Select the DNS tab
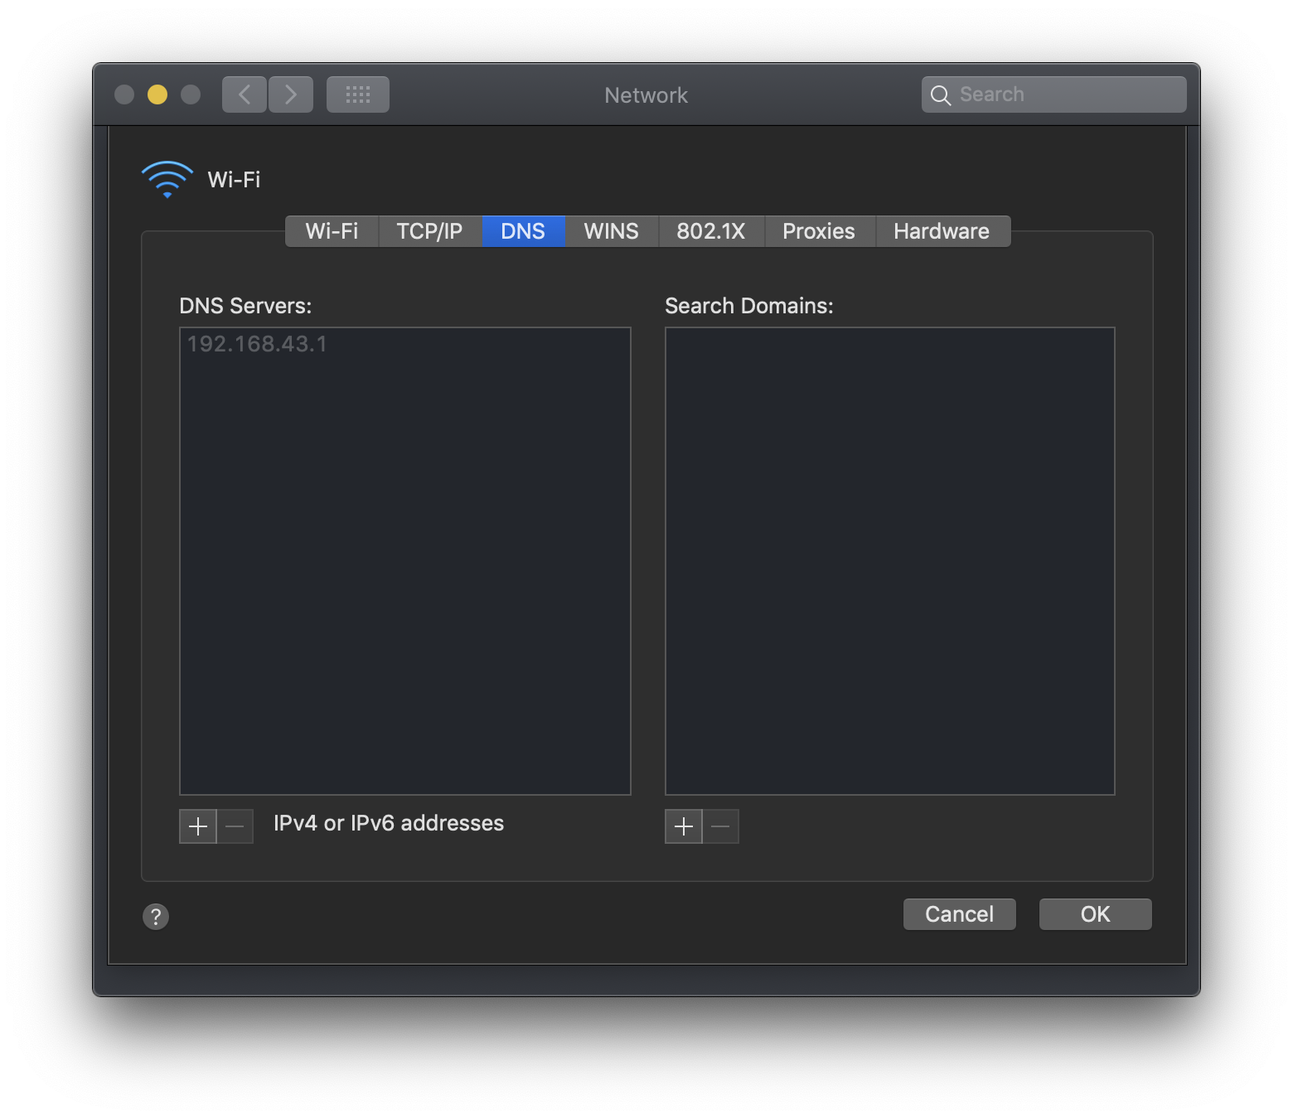Screen dimensions: 1293x1119 pos(523,231)
